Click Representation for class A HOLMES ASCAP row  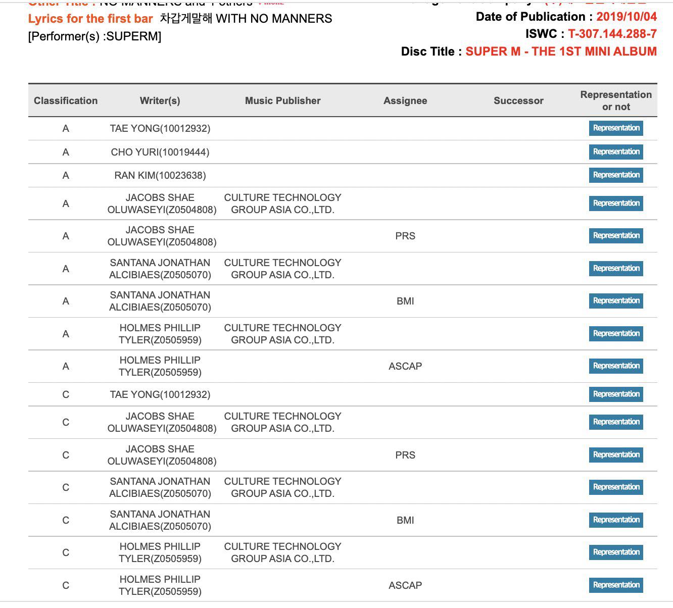point(616,366)
